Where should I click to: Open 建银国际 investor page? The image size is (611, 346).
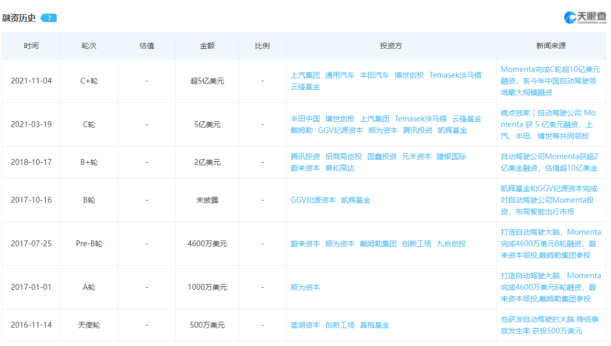click(x=451, y=156)
